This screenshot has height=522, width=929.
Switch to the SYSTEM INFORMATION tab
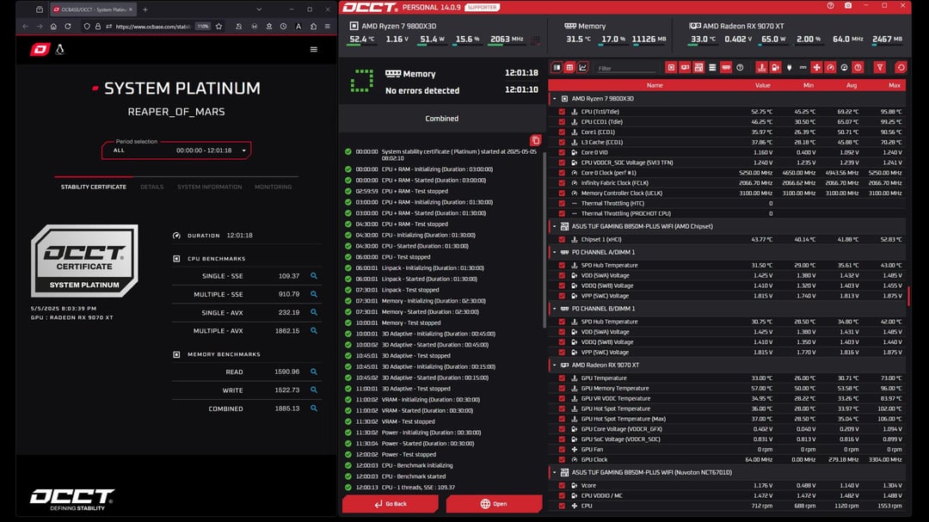click(210, 187)
